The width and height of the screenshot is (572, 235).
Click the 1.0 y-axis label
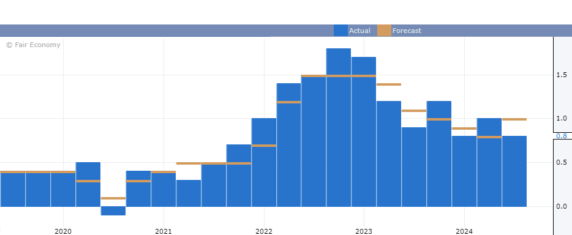[562, 118]
